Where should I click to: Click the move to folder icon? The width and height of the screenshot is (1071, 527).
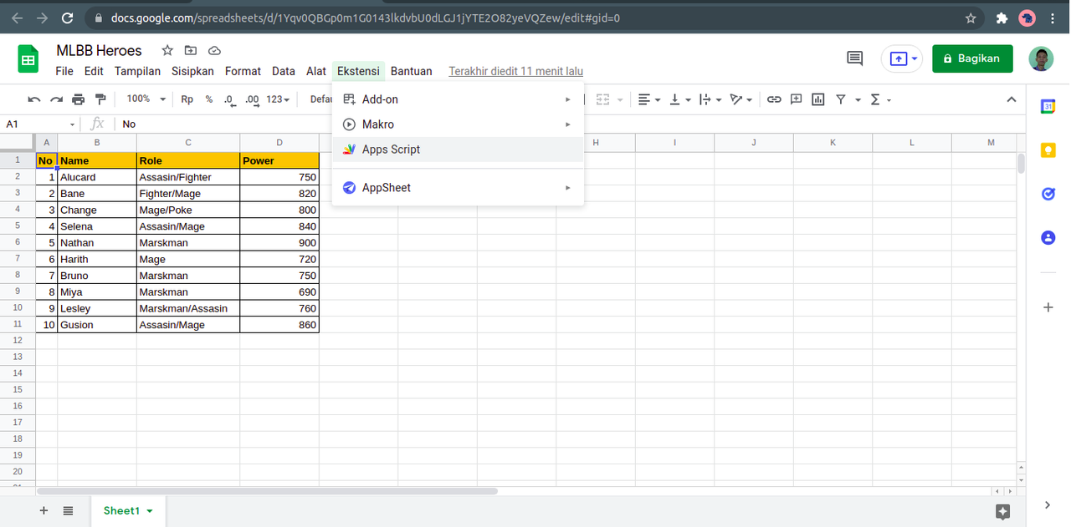coord(191,50)
